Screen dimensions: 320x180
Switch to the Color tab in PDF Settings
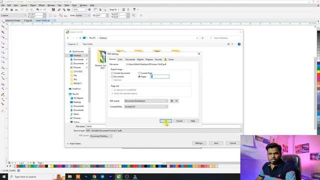tap(120, 59)
